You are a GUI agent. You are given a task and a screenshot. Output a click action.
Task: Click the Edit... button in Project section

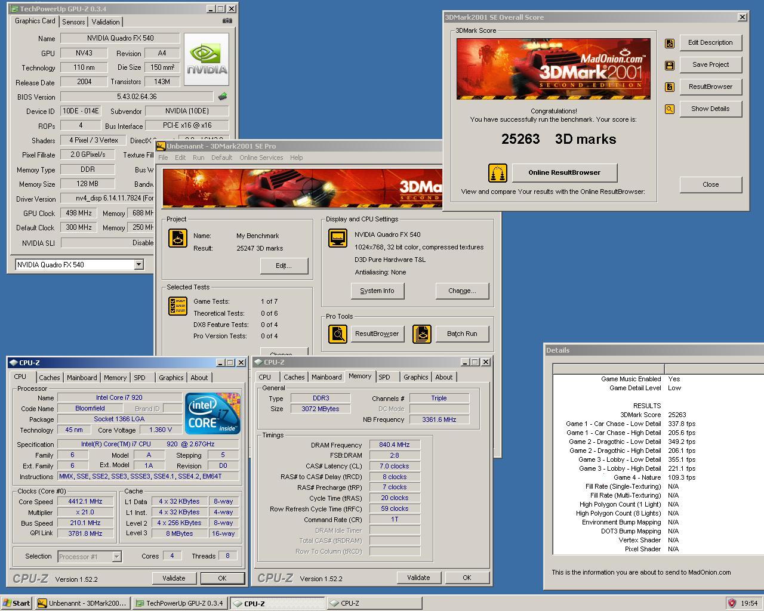click(x=284, y=266)
